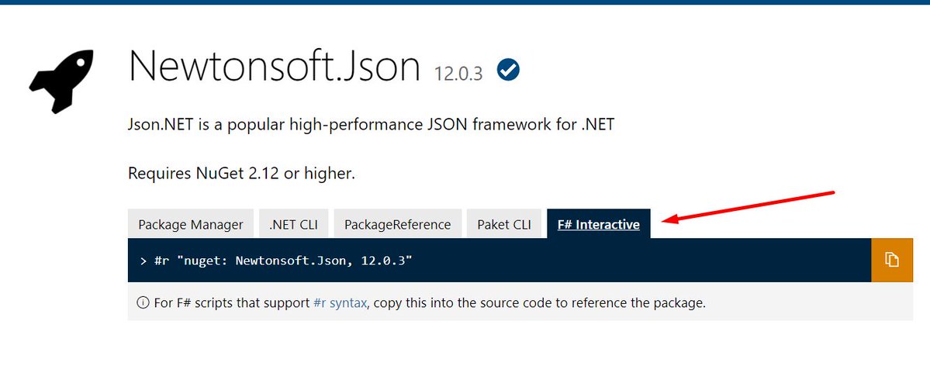The height and width of the screenshot is (366, 930).
Task: Click the Requires NuGet 2.12 text
Action: (x=241, y=173)
